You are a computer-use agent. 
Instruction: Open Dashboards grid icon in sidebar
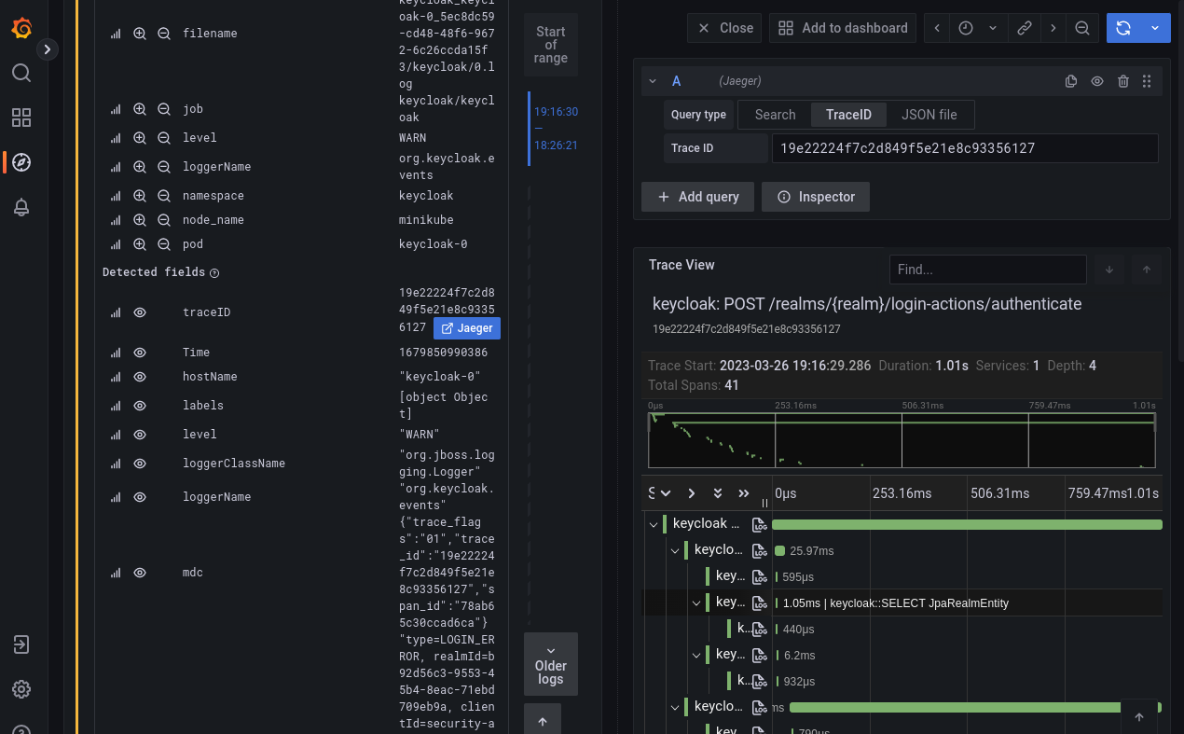click(21, 118)
